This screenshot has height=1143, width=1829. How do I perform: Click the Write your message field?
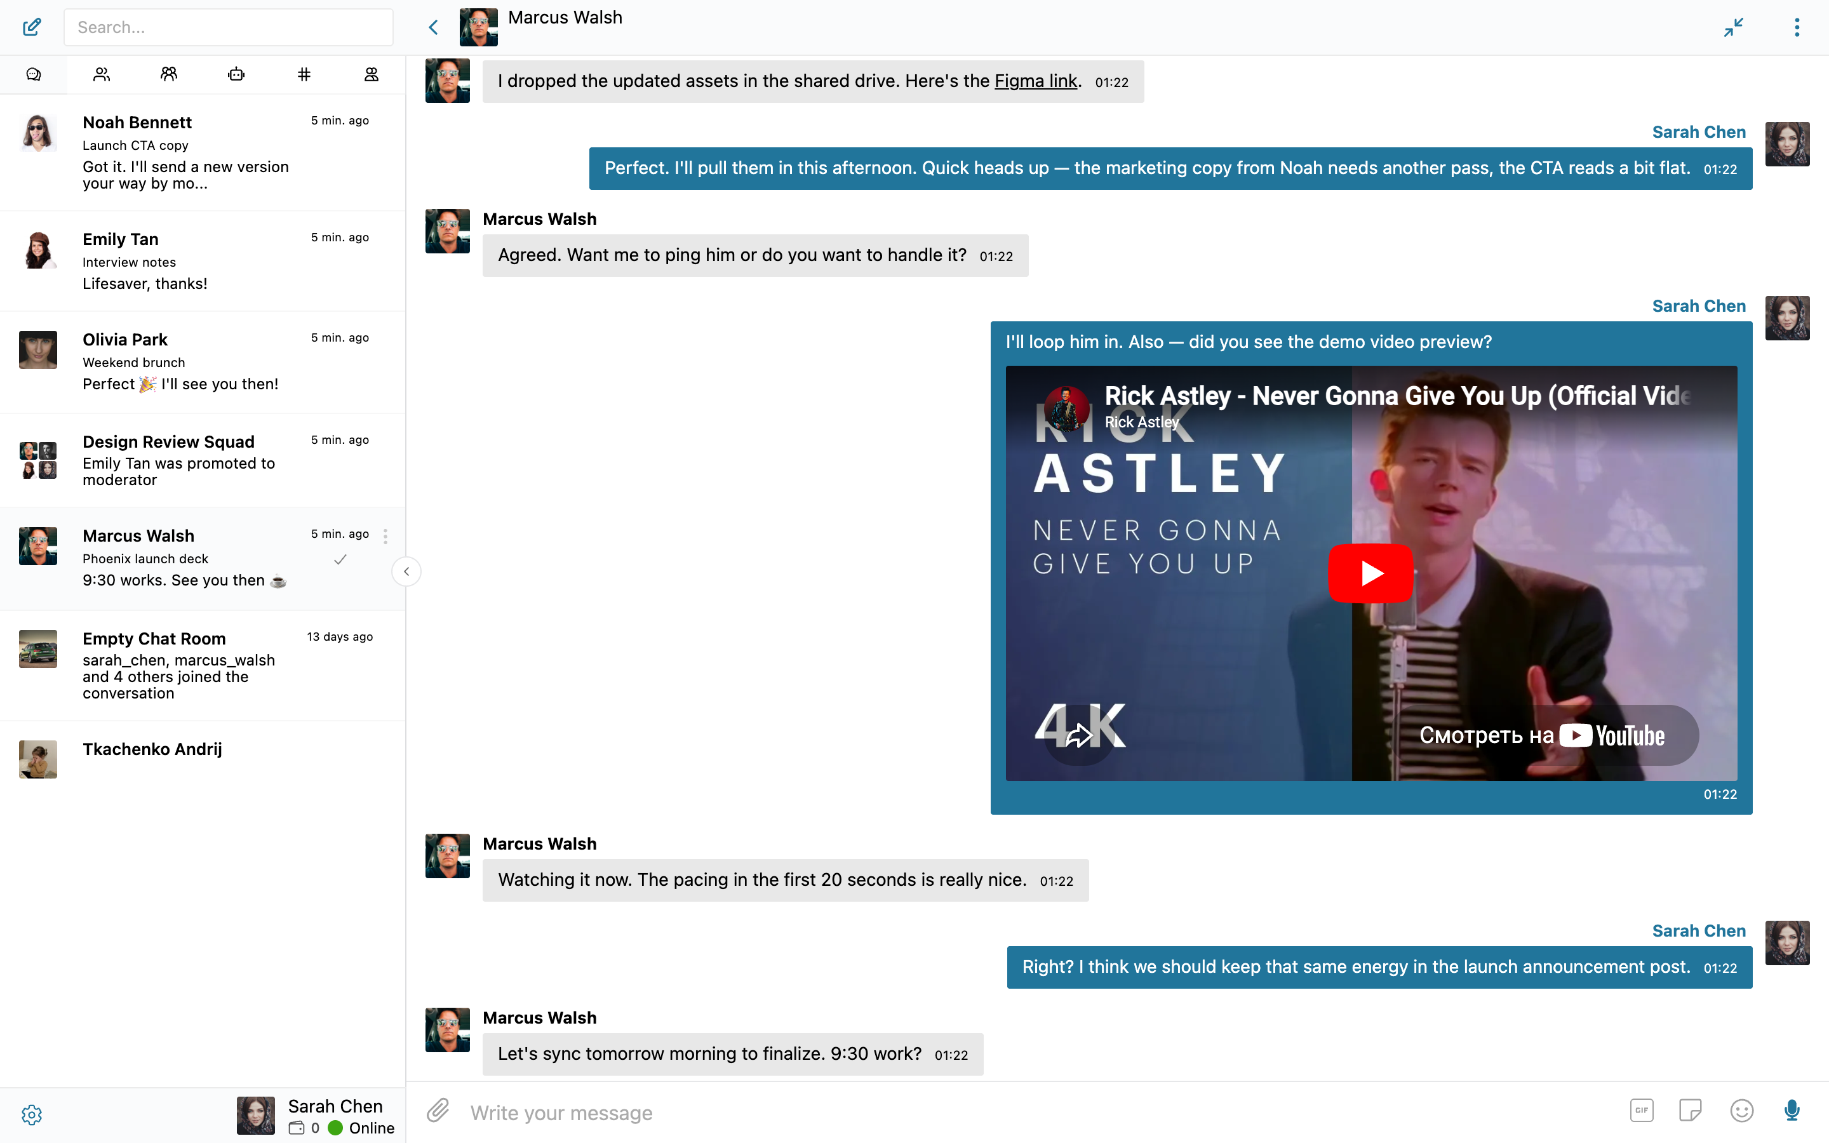(1035, 1112)
